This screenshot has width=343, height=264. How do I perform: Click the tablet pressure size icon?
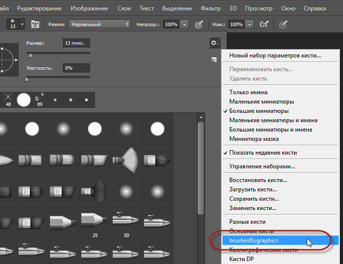tap(283, 24)
